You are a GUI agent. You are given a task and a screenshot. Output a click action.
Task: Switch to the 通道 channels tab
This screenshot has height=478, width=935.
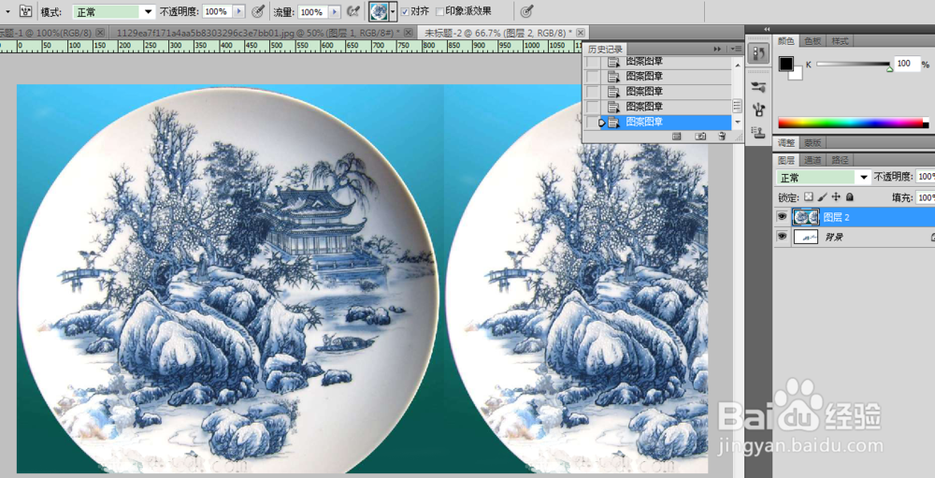coord(813,160)
